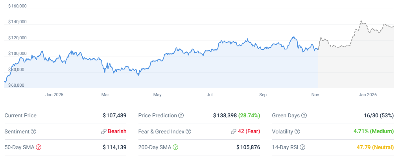Click the Nov axis label on chart
Screen dimensions: 400x166
click(315, 95)
